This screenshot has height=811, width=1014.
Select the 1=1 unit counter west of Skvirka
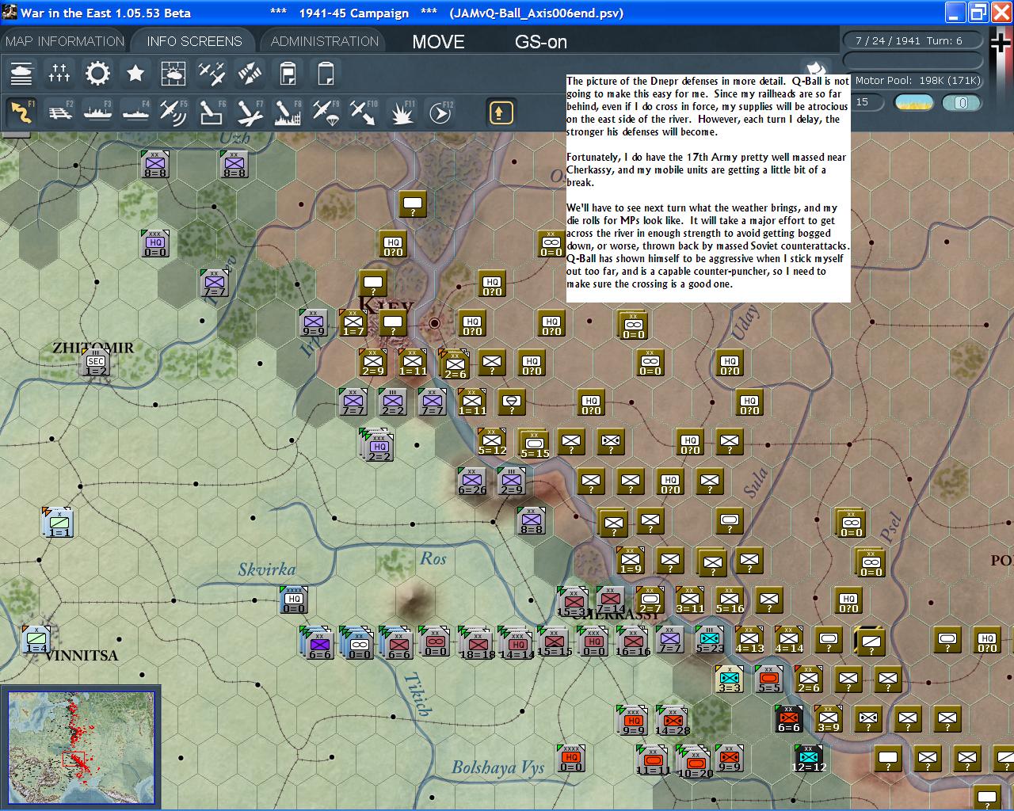[58, 524]
